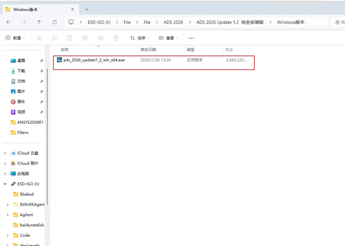
Task: Open 图片 in the sidebar
Action: coord(21,92)
